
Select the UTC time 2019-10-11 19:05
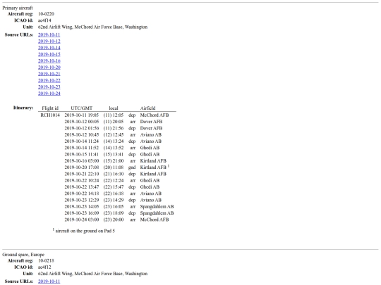82,115
